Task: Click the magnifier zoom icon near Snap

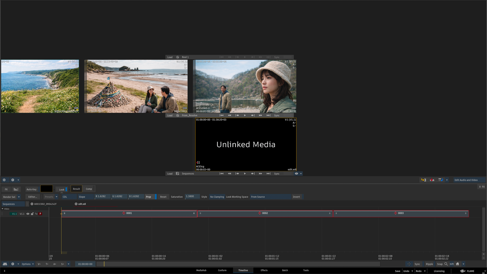Action: coord(446,264)
